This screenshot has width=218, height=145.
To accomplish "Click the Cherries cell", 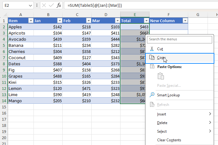I will pos(21,51).
